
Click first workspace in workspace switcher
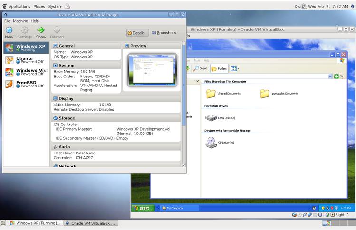(327, 223)
